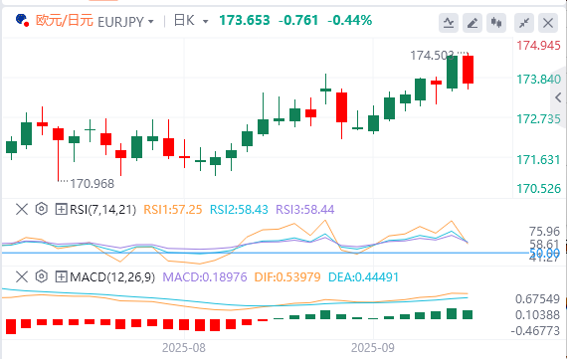Image resolution: width=567 pixels, height=359 pixels.
Task: Click the MACD(12,26,9) label
Action: (x=112, y=277)
